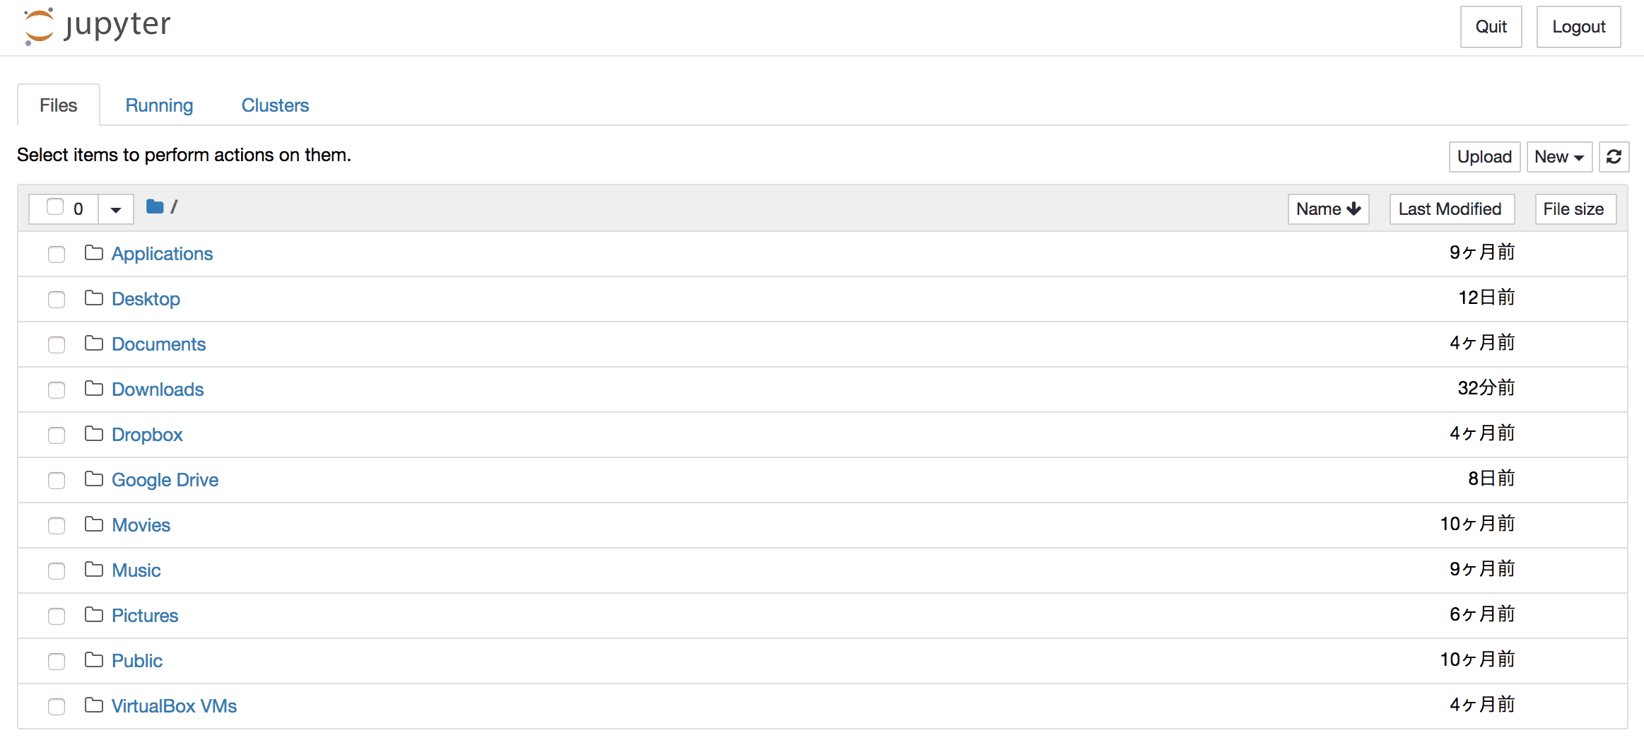Open the New dropdown menu
The height and width of the screenshot is (745, 1644).
[1558, 157]
